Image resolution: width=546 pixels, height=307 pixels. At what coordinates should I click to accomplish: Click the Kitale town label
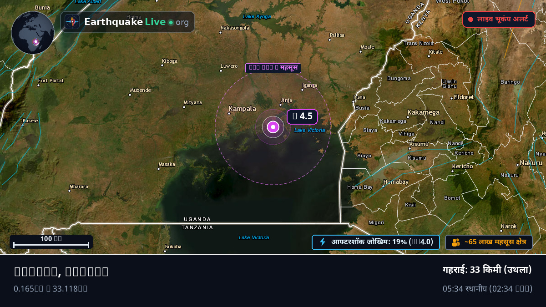click(435, 52)
